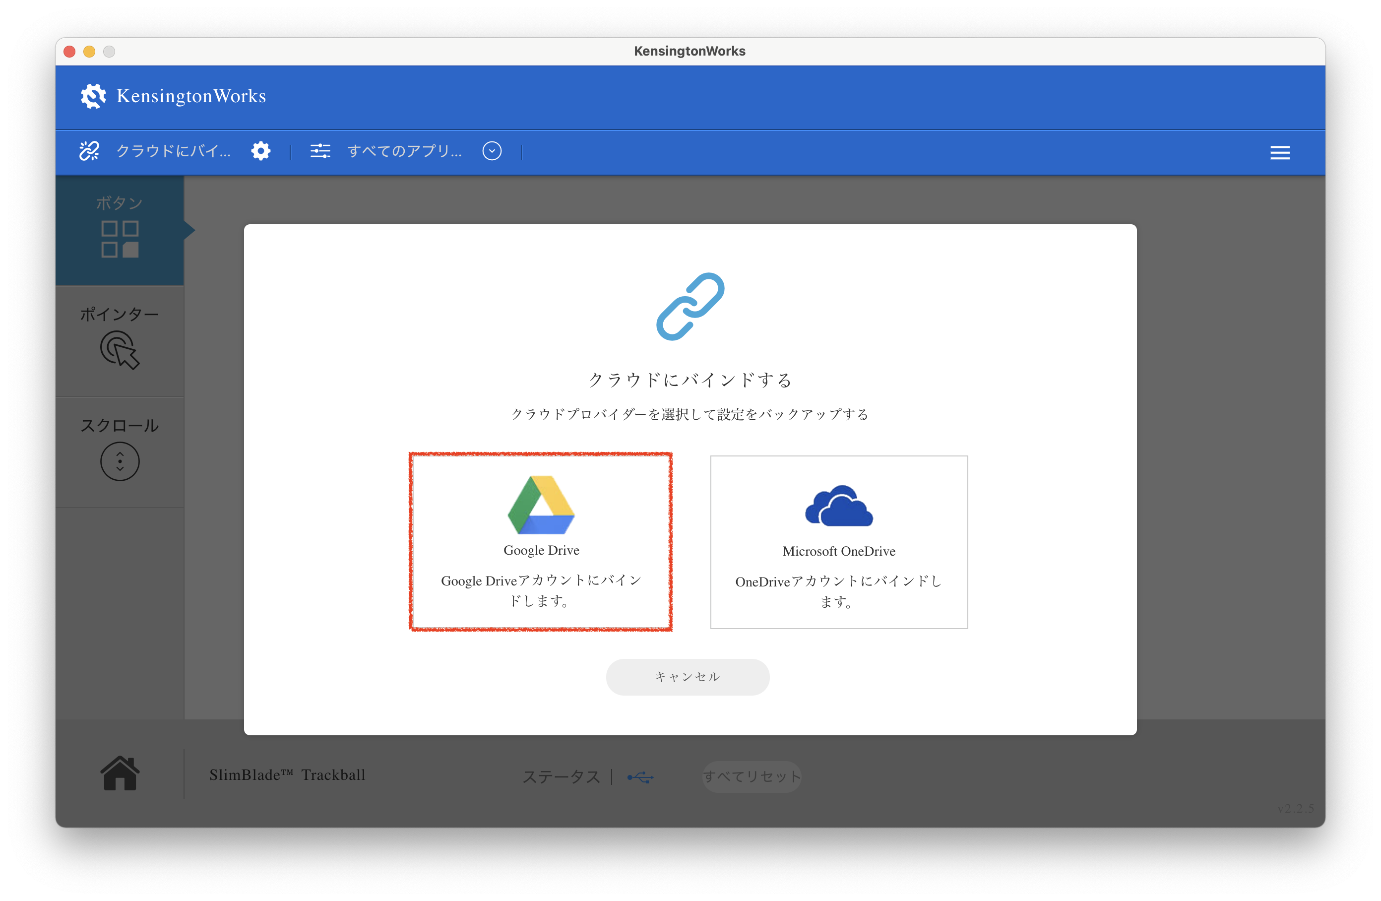Close the window with red button
The height and width of the screenshot is (901, 1381).
click(x=69, y=52)
